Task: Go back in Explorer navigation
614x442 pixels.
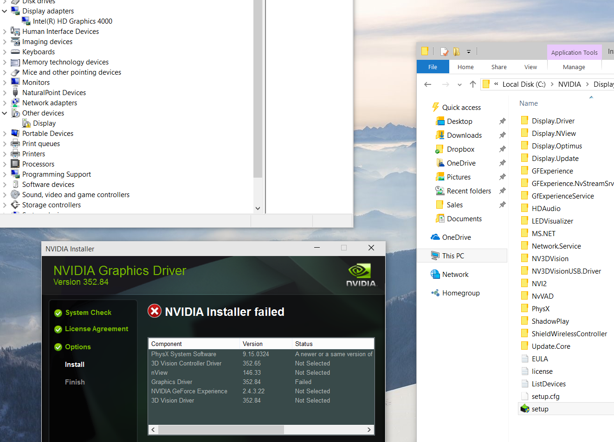Action: (x=428, y=84)
